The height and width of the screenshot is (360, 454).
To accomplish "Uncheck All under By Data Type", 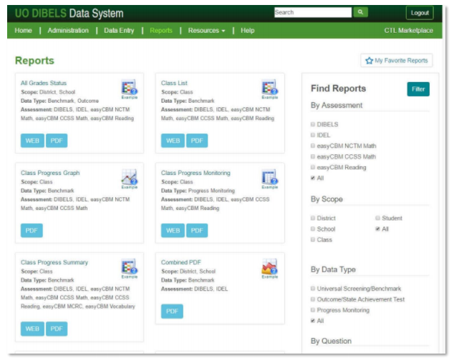I will click(313, 321).
